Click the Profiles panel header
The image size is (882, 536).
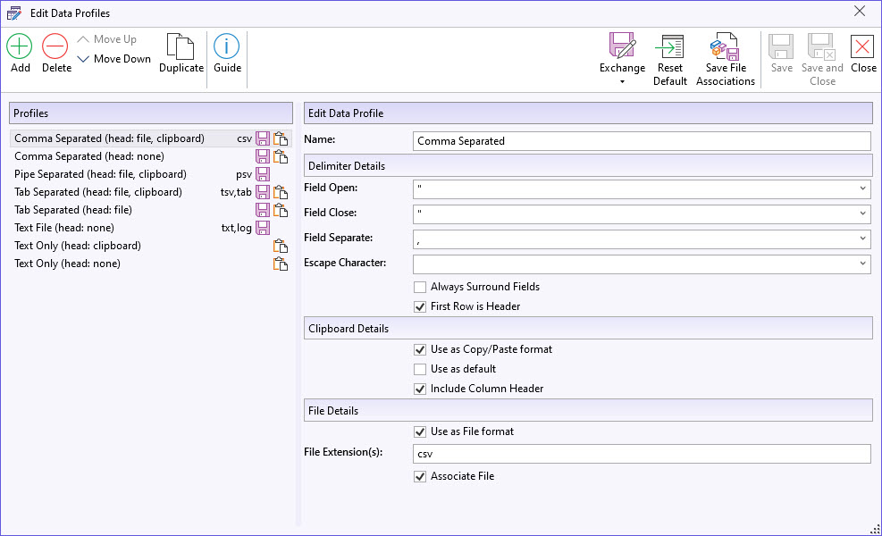[151, 113]
